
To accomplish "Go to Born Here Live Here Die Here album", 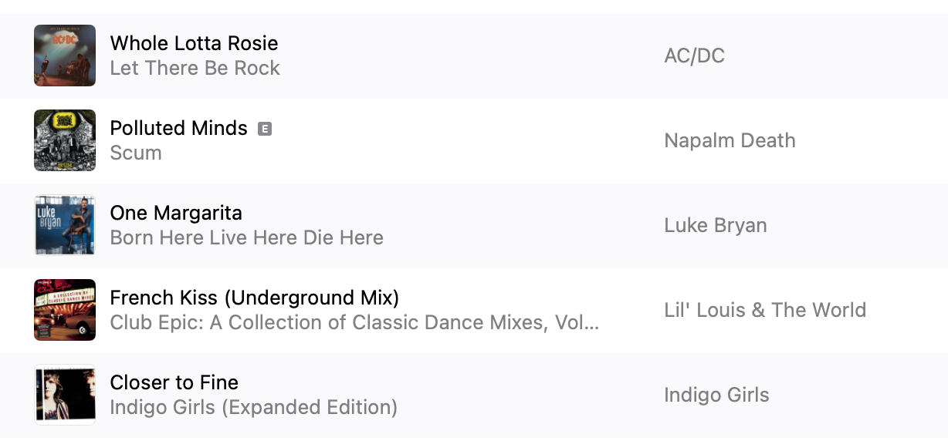I will (246, 237).
